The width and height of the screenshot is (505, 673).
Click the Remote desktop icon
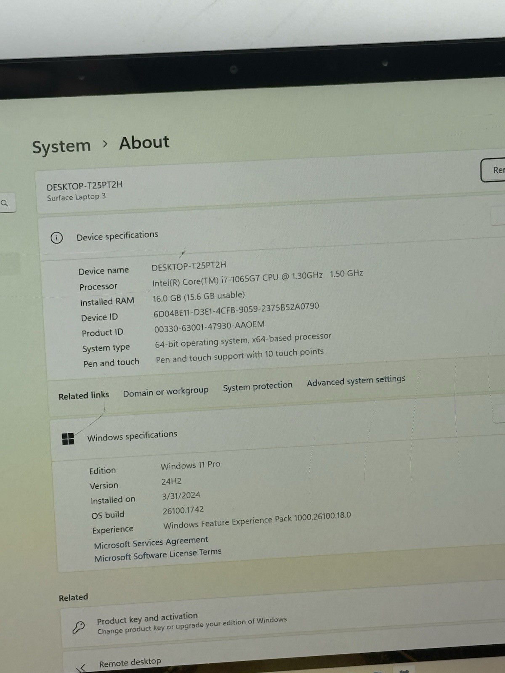tap(81, 668)
